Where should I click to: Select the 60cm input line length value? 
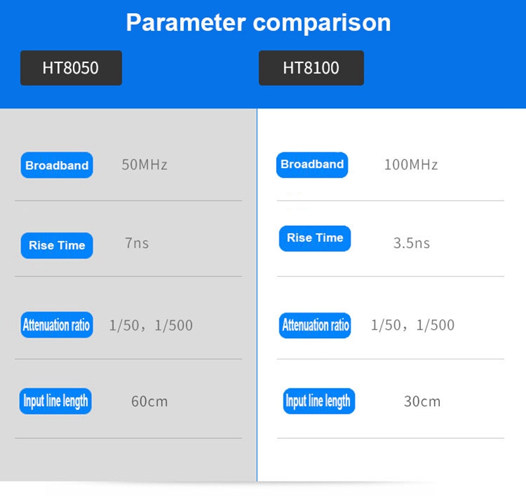149,401
